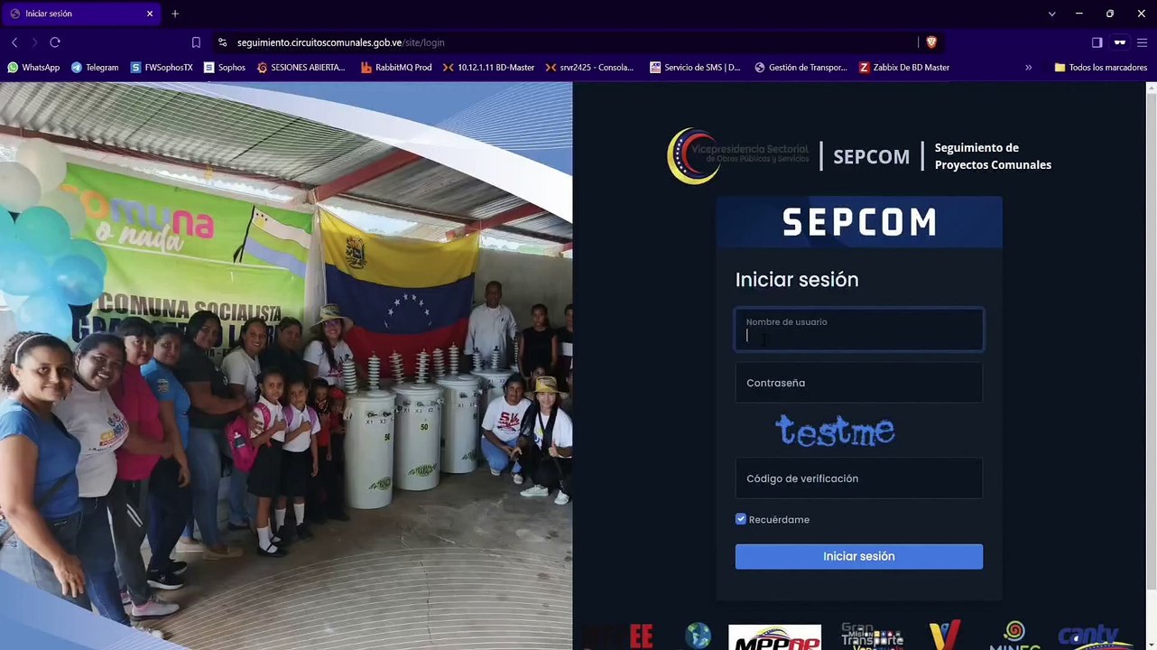The image size is (1157, 650).
Task: Open the FWSophosTX bookmark
Action: [x=162, y=68]
